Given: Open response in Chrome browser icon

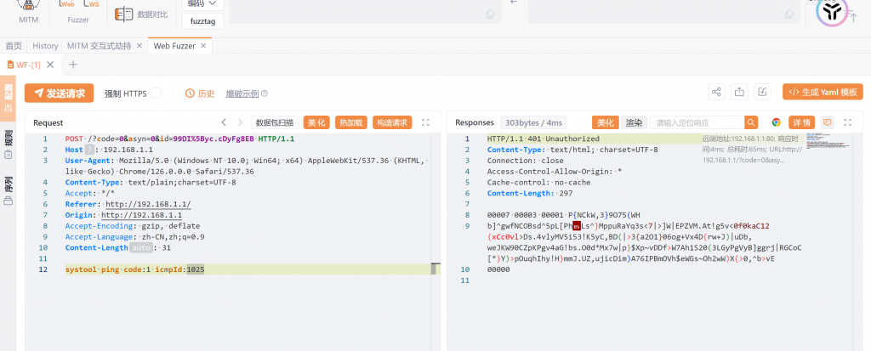Looking at the screenshot, I should click(775, 122).
